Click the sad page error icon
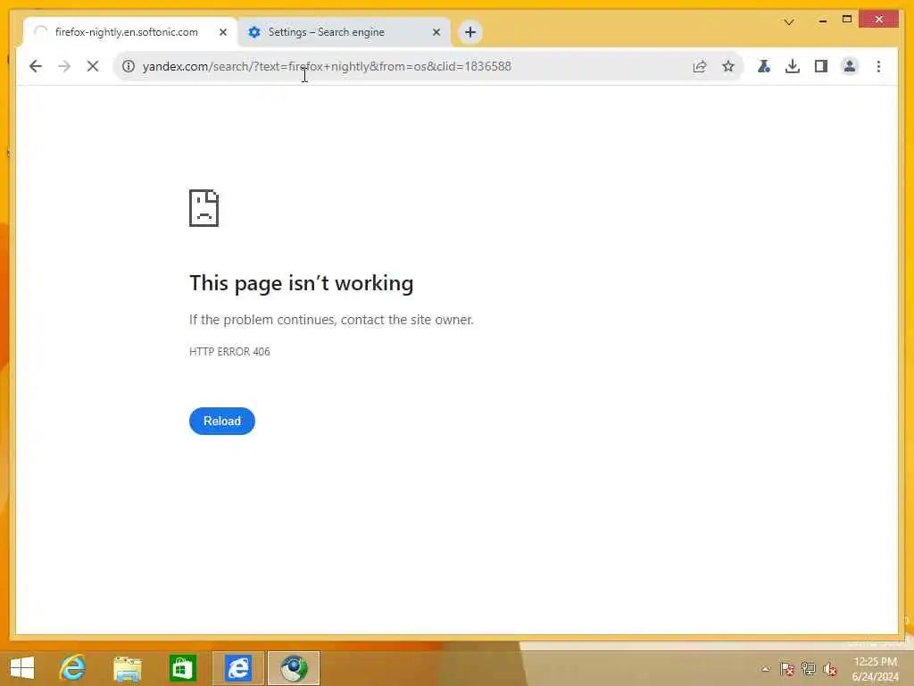The image size is (914, 686). pos(204,207)
